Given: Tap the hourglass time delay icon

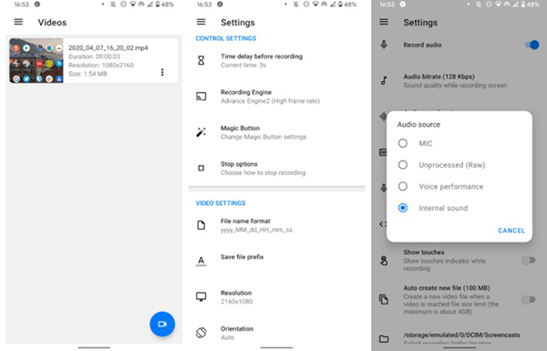Looking at the screenshot, I should point(201,61).
